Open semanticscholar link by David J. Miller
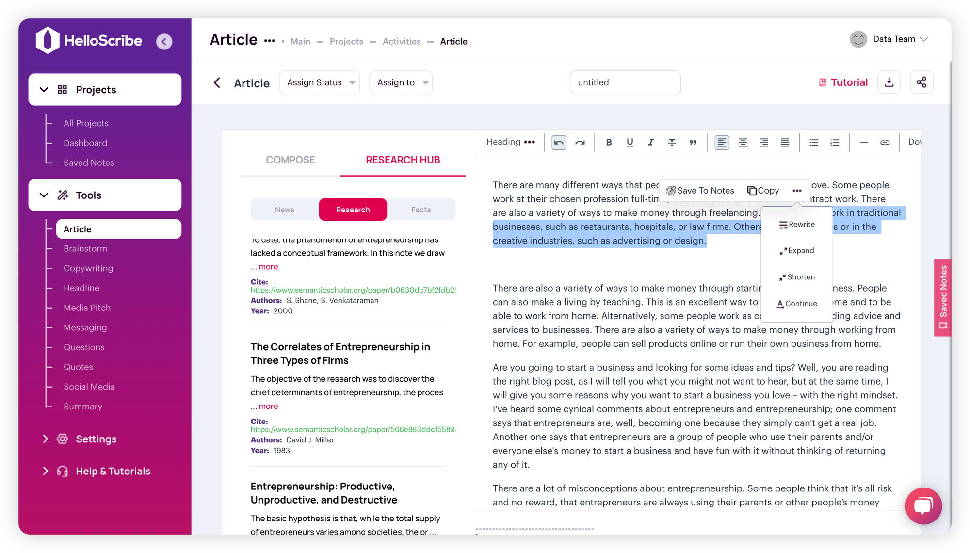 (x=353, y=429)
